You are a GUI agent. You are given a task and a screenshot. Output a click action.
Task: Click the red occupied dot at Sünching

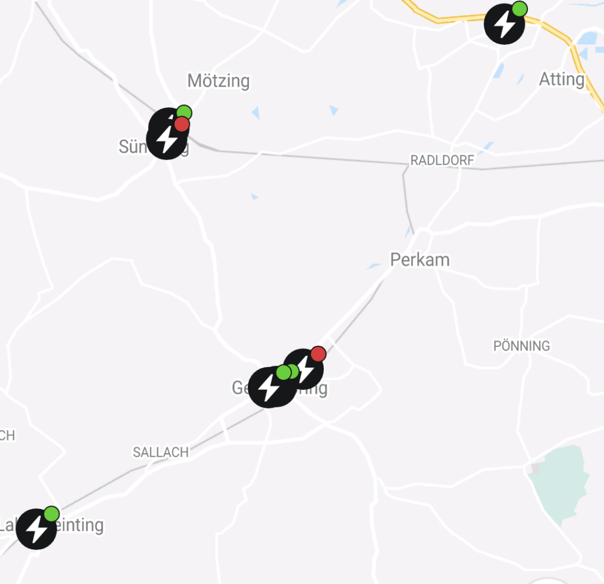(x=182, y=124)
